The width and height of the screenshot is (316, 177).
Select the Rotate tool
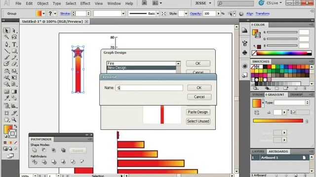click(x=6, y=71)
